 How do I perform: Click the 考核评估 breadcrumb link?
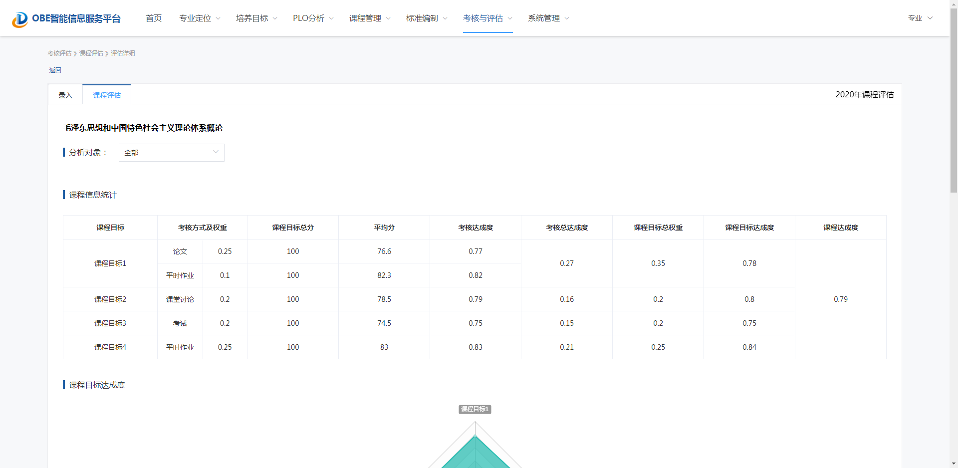(x=59, y=53)
